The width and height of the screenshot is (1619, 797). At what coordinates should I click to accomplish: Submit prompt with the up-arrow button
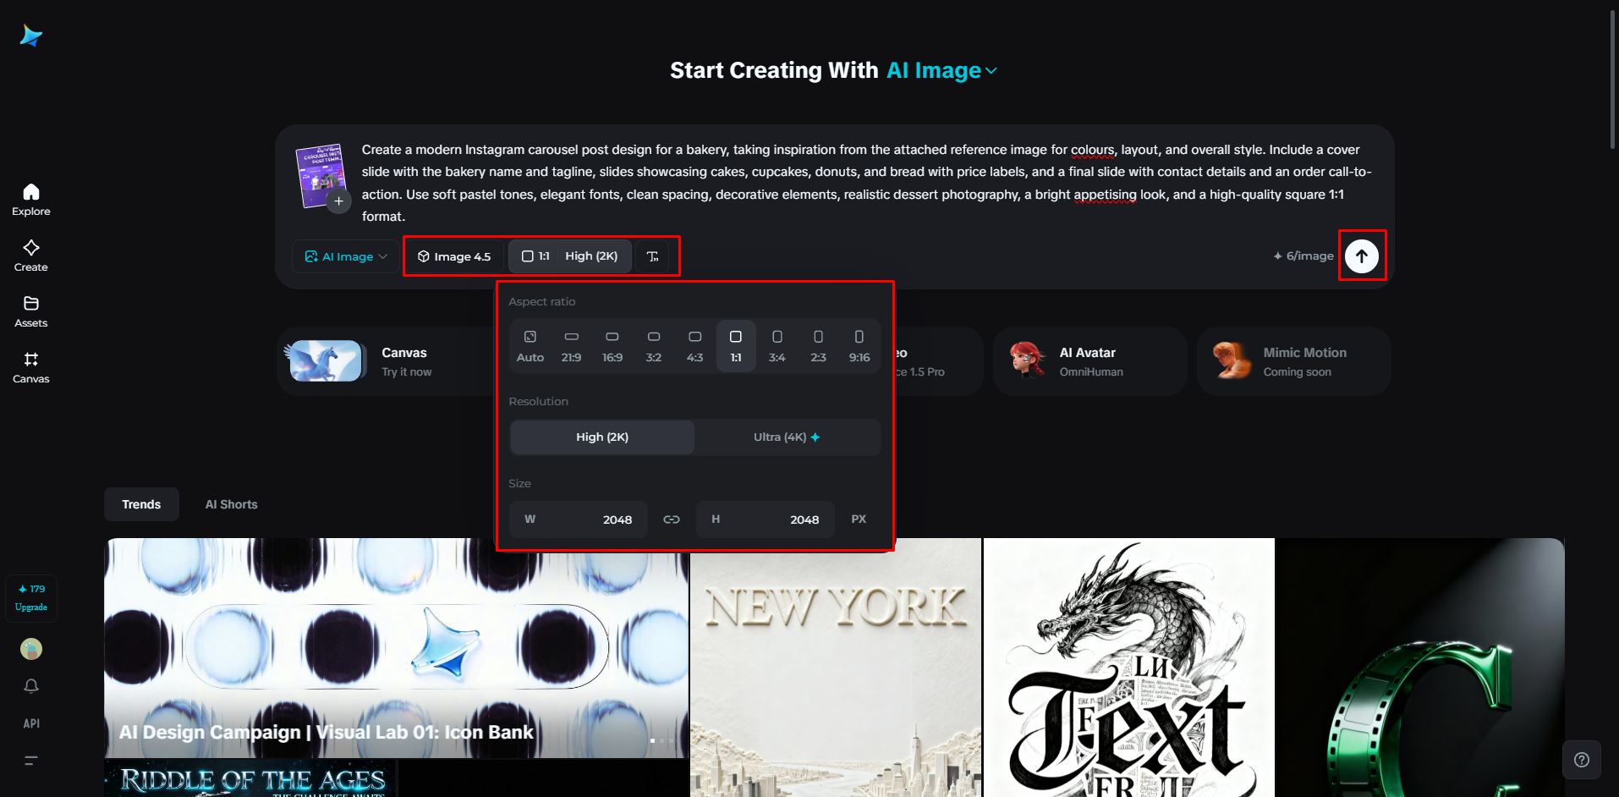tap(1361, 256)
